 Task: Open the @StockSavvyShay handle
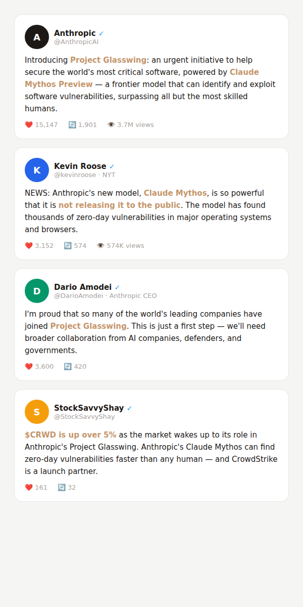84,417
